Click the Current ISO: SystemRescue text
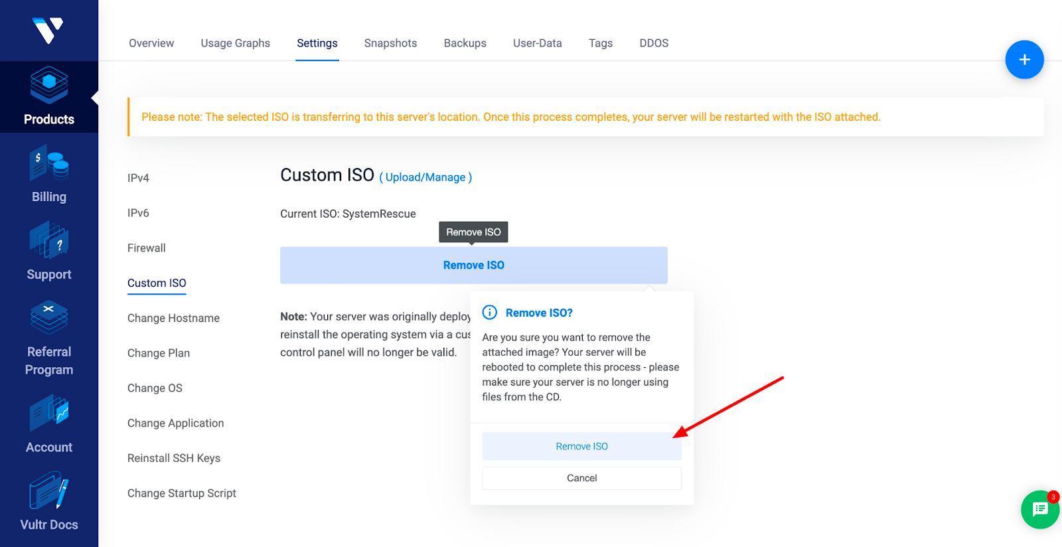 [348, 214]
